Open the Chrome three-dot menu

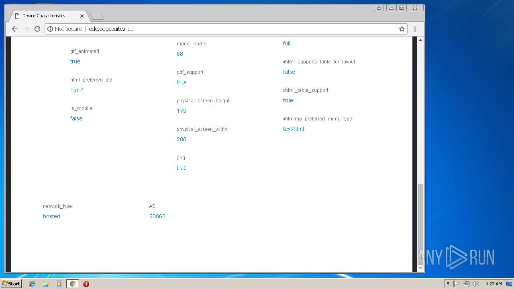point(415,29)
